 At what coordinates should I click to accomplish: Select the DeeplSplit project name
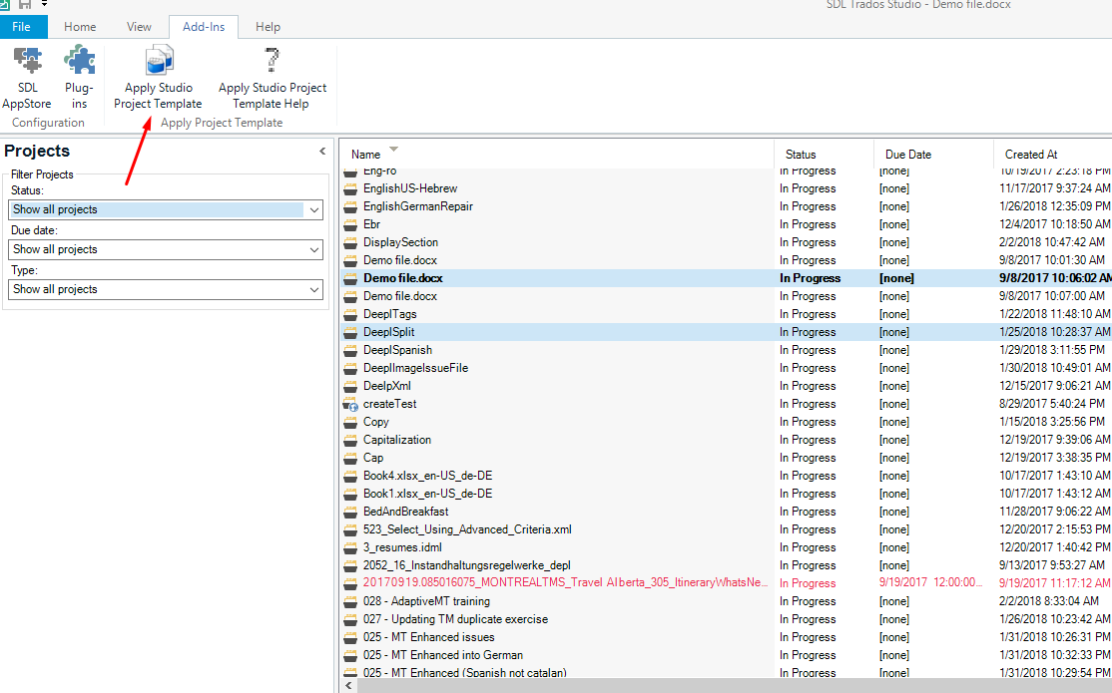coord(388,332)
